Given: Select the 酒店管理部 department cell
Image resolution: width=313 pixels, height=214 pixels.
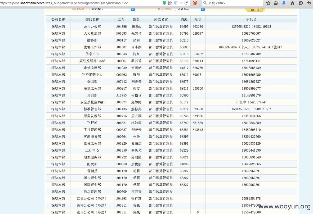Looking at the screenshot, I should (92, 192).
